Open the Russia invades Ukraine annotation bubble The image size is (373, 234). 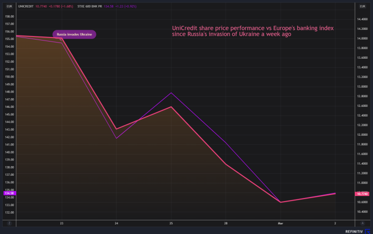[x=74, y=34]
